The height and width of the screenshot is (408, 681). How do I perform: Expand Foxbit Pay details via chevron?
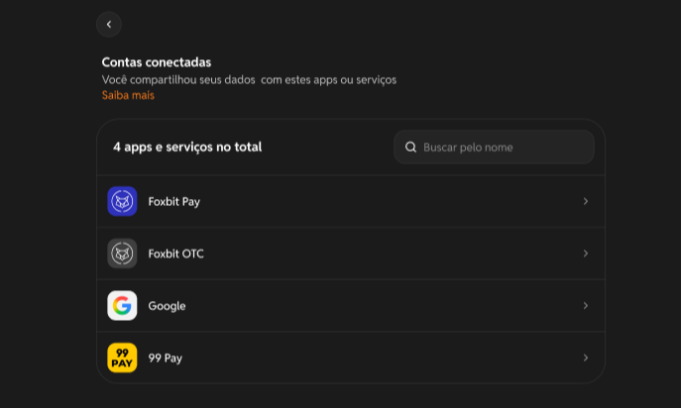click(x=586, y=201)
